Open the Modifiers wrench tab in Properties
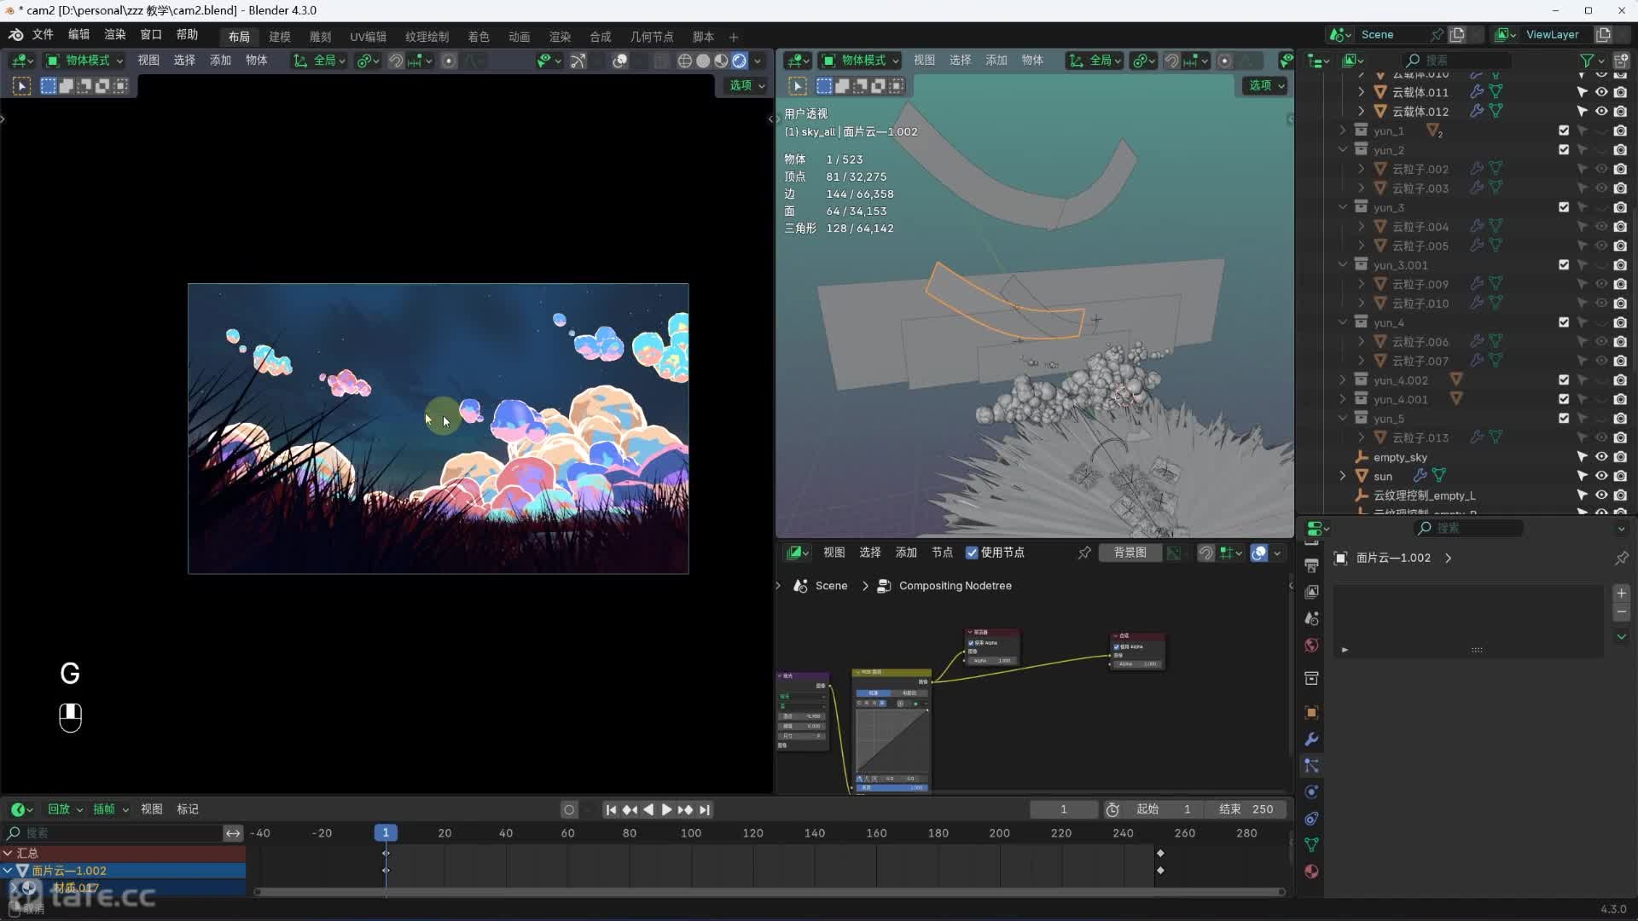The width and height of the screenshot is (1638, 921). pyautogui.click(x=1311, y=739)
